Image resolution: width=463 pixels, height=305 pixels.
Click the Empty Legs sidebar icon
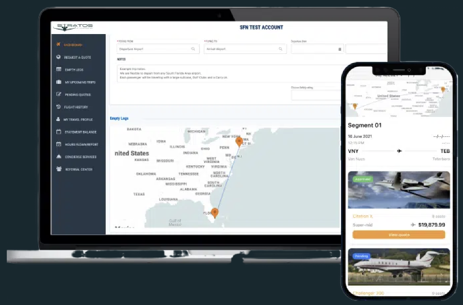(x=59, y=70)
